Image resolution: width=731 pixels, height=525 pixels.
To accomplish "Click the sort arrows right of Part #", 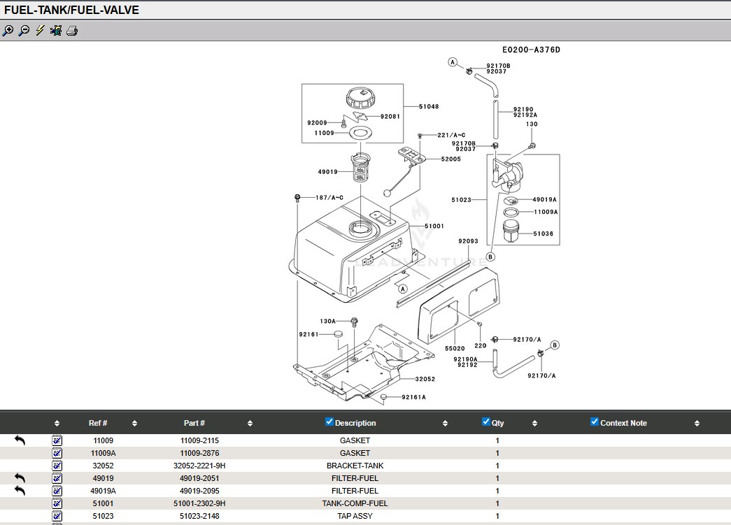I will [250, 423].
